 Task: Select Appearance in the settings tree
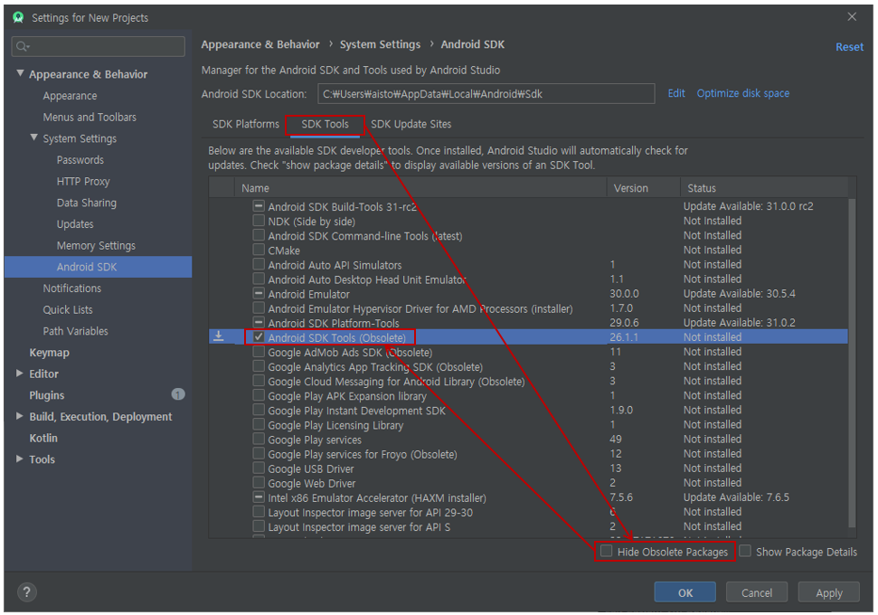coord(70,96)
